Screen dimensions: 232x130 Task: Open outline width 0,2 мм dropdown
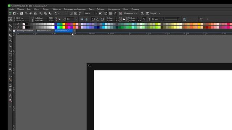tap(162, 19)
